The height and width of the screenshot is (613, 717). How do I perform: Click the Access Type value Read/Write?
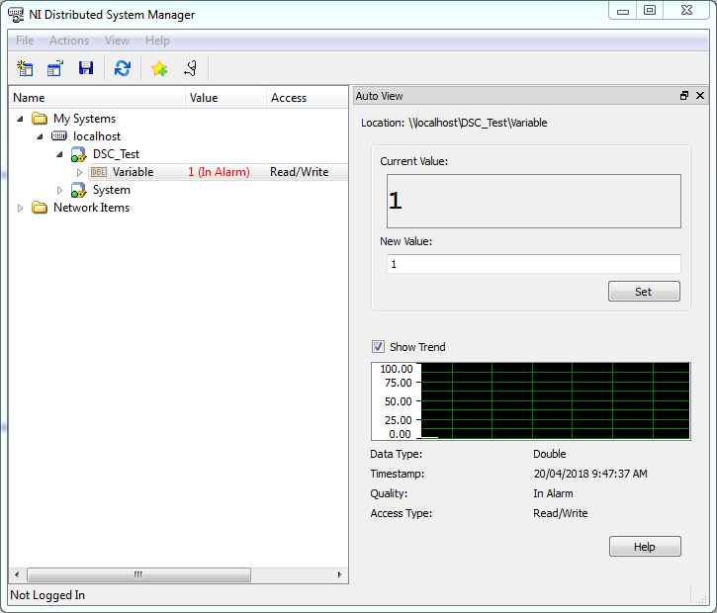pos(560,513)
